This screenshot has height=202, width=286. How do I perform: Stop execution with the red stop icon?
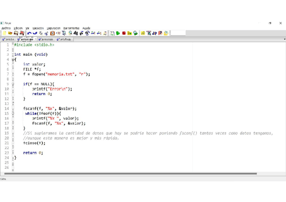124,33
